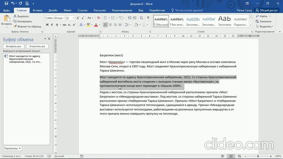The width and height of the screenshot is (283, 159).
Task: Open the font size 11 dropdown
Action: [x=73, y=18]
